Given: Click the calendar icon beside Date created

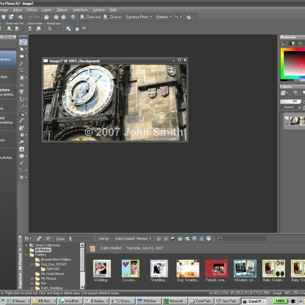Looking at the screenshot, I should 93,248.
